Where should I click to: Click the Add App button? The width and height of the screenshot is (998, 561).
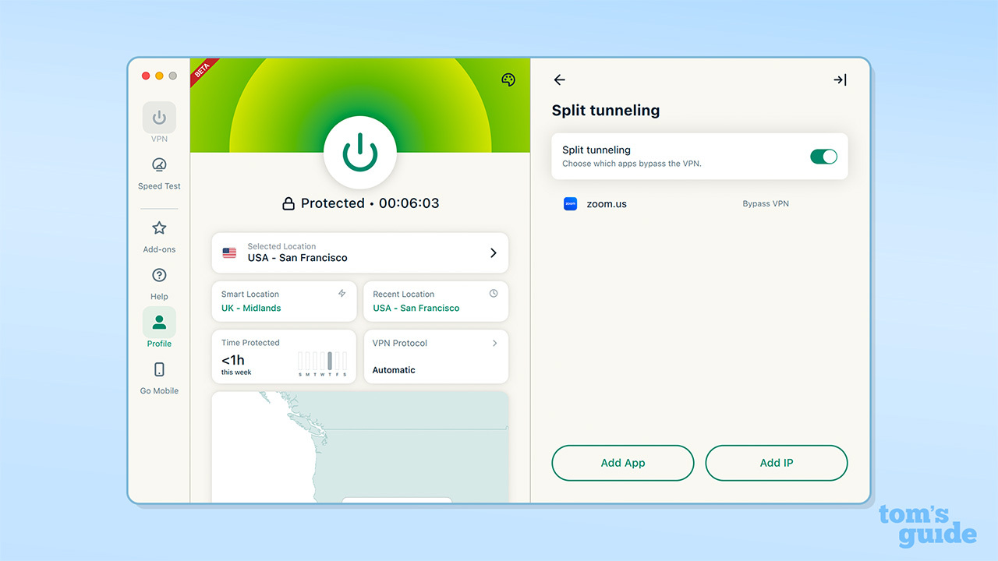pos(622,462)
